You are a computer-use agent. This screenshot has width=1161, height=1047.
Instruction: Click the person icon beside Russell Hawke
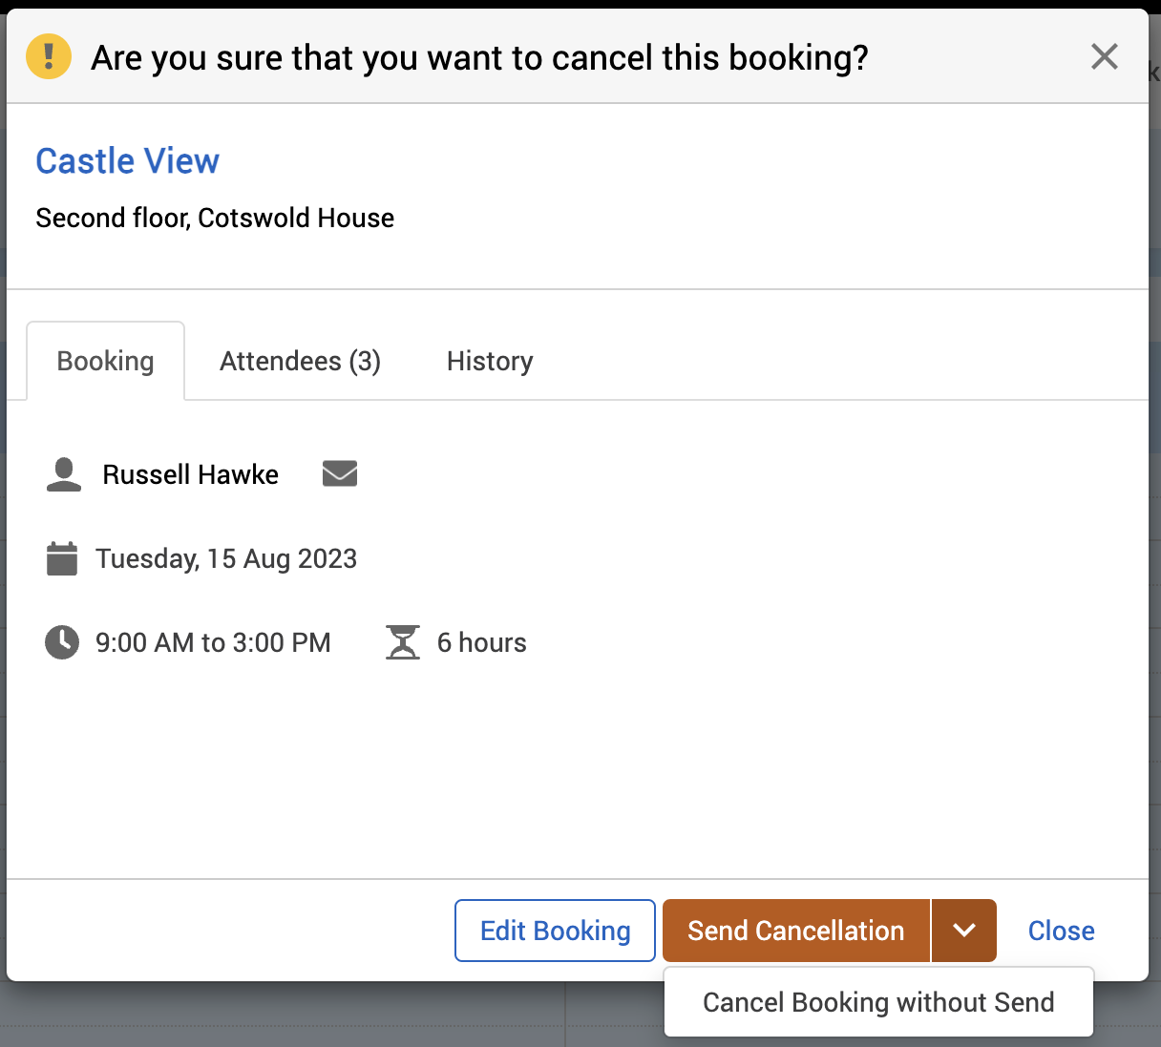pos(64,474)
